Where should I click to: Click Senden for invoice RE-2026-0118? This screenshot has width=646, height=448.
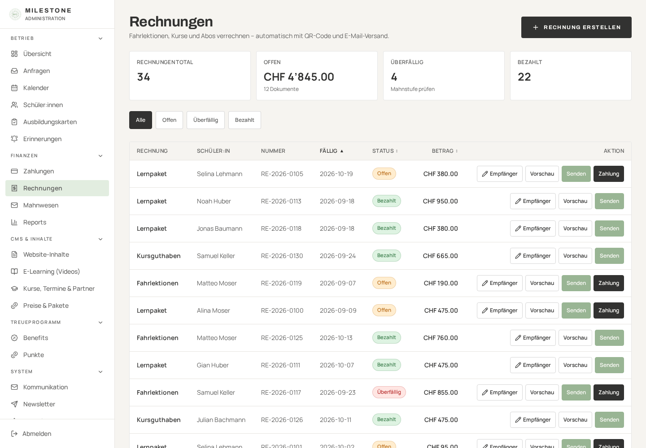(x=609, y=228)
